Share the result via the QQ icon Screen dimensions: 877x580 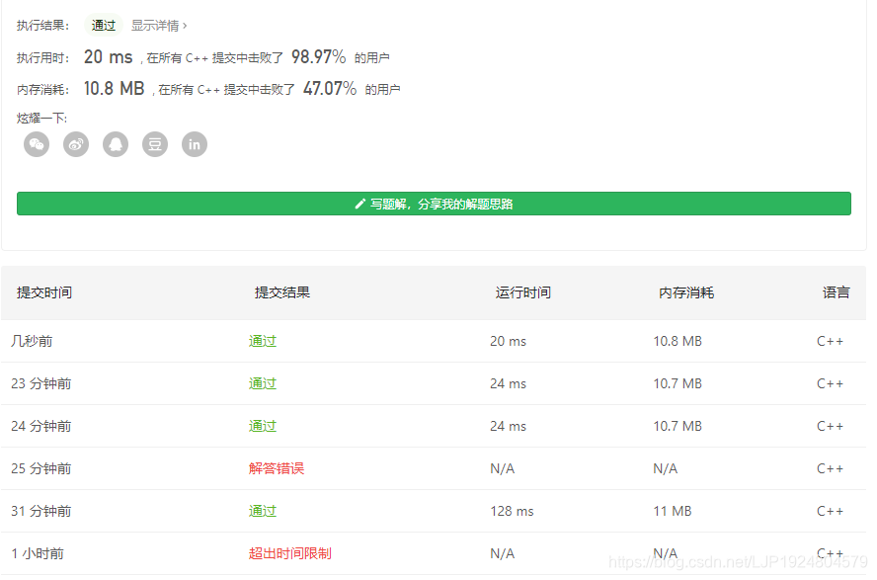point(116,144)
